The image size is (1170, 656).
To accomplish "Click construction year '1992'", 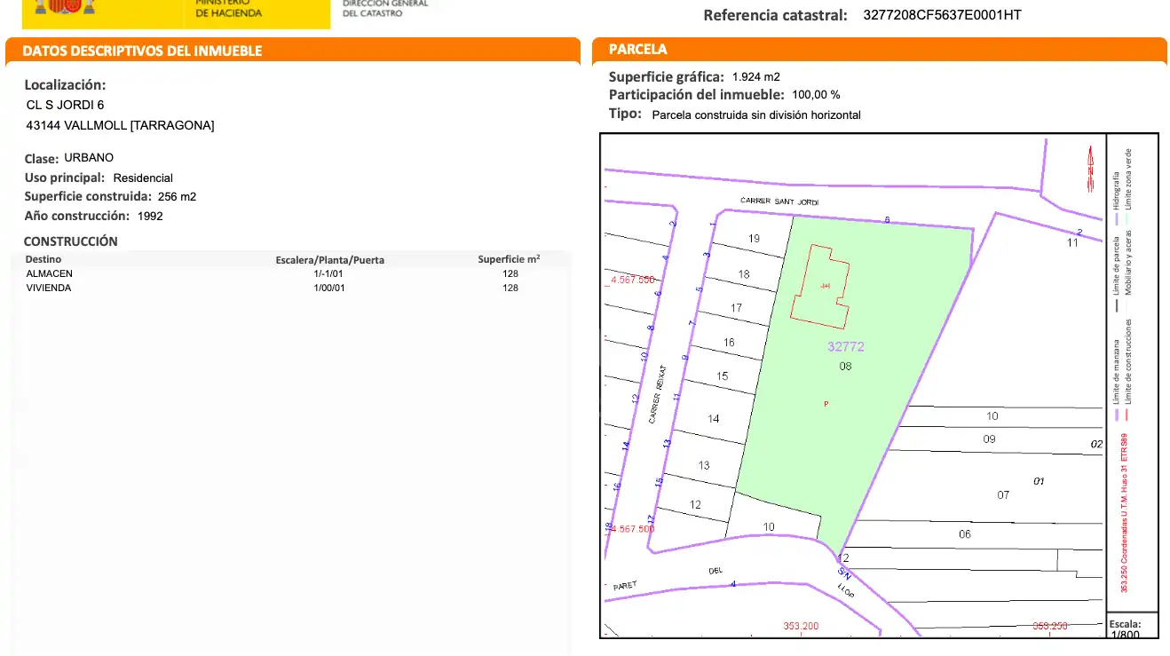I will [150, 216].
